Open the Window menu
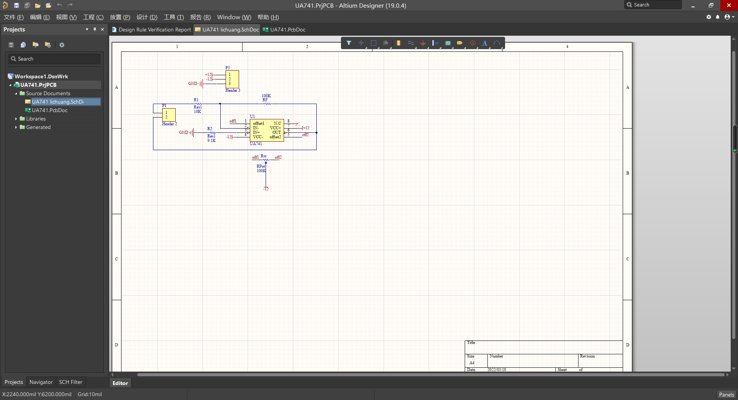This screenshot has height=400, width=738. (x=234, y=17)
